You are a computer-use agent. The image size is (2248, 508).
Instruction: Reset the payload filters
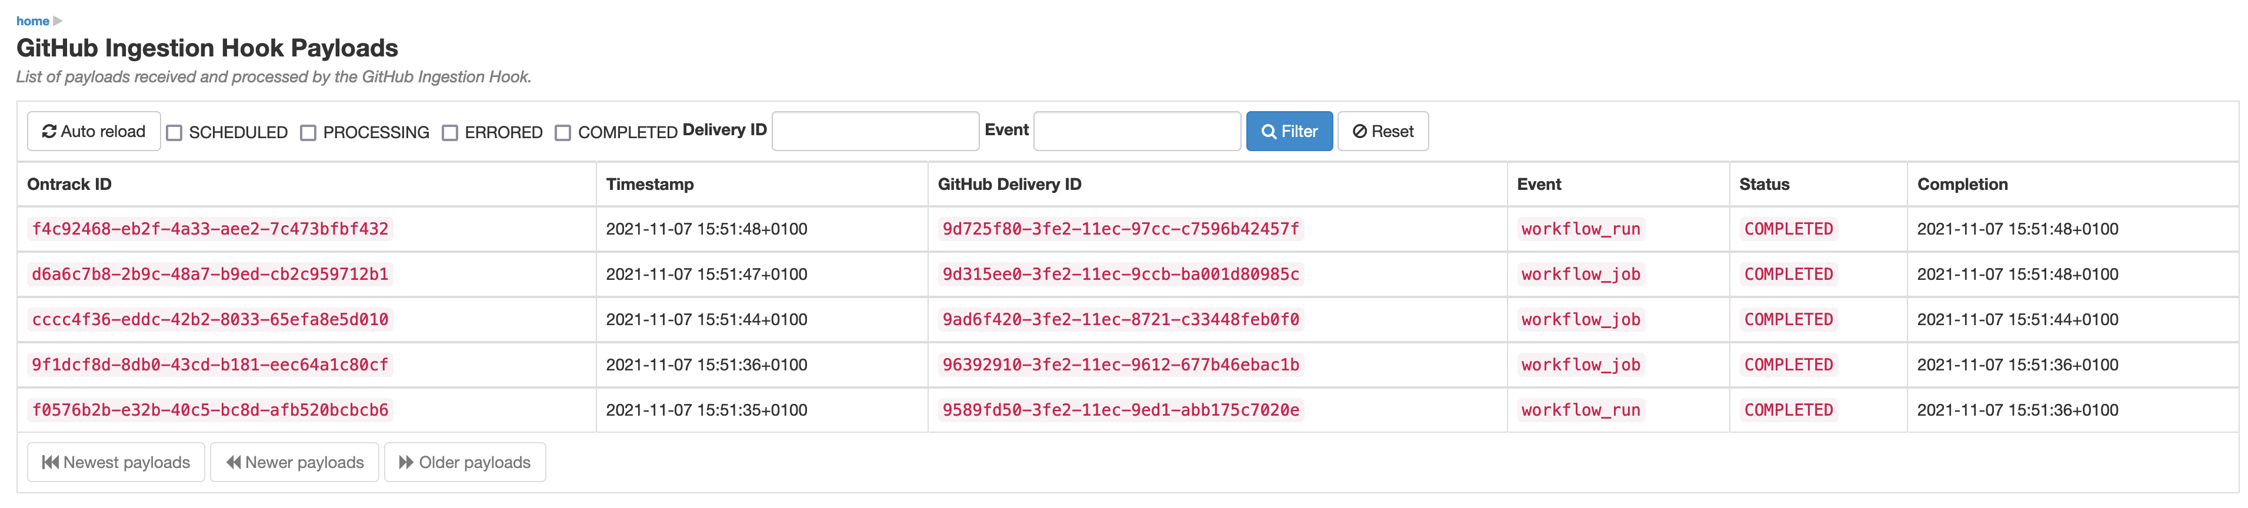point(1382,131)
